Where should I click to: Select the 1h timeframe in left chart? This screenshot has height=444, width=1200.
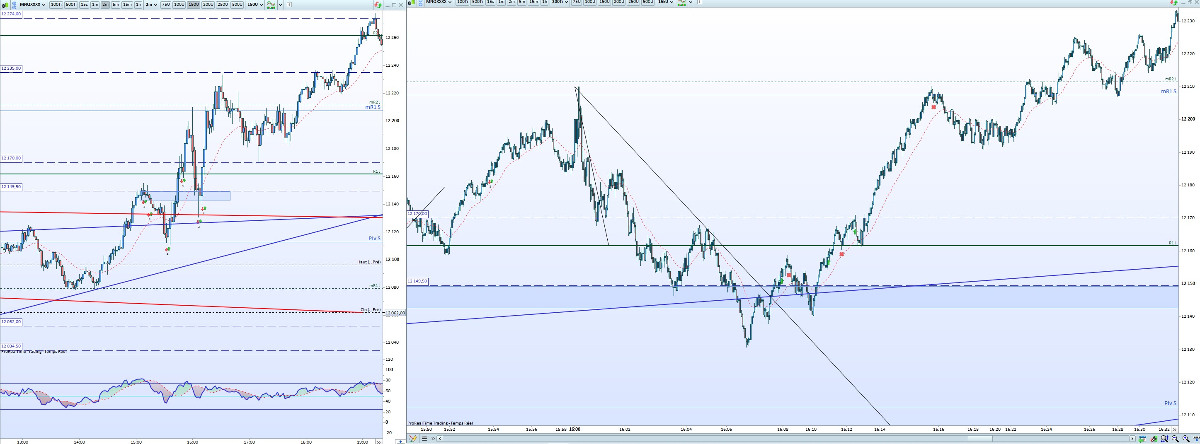point(138,5)
